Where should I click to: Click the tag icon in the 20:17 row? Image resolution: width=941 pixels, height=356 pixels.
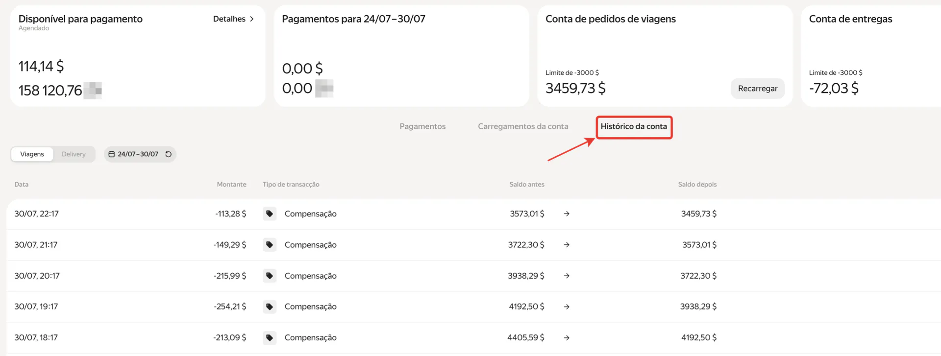[x=270, y=276]
